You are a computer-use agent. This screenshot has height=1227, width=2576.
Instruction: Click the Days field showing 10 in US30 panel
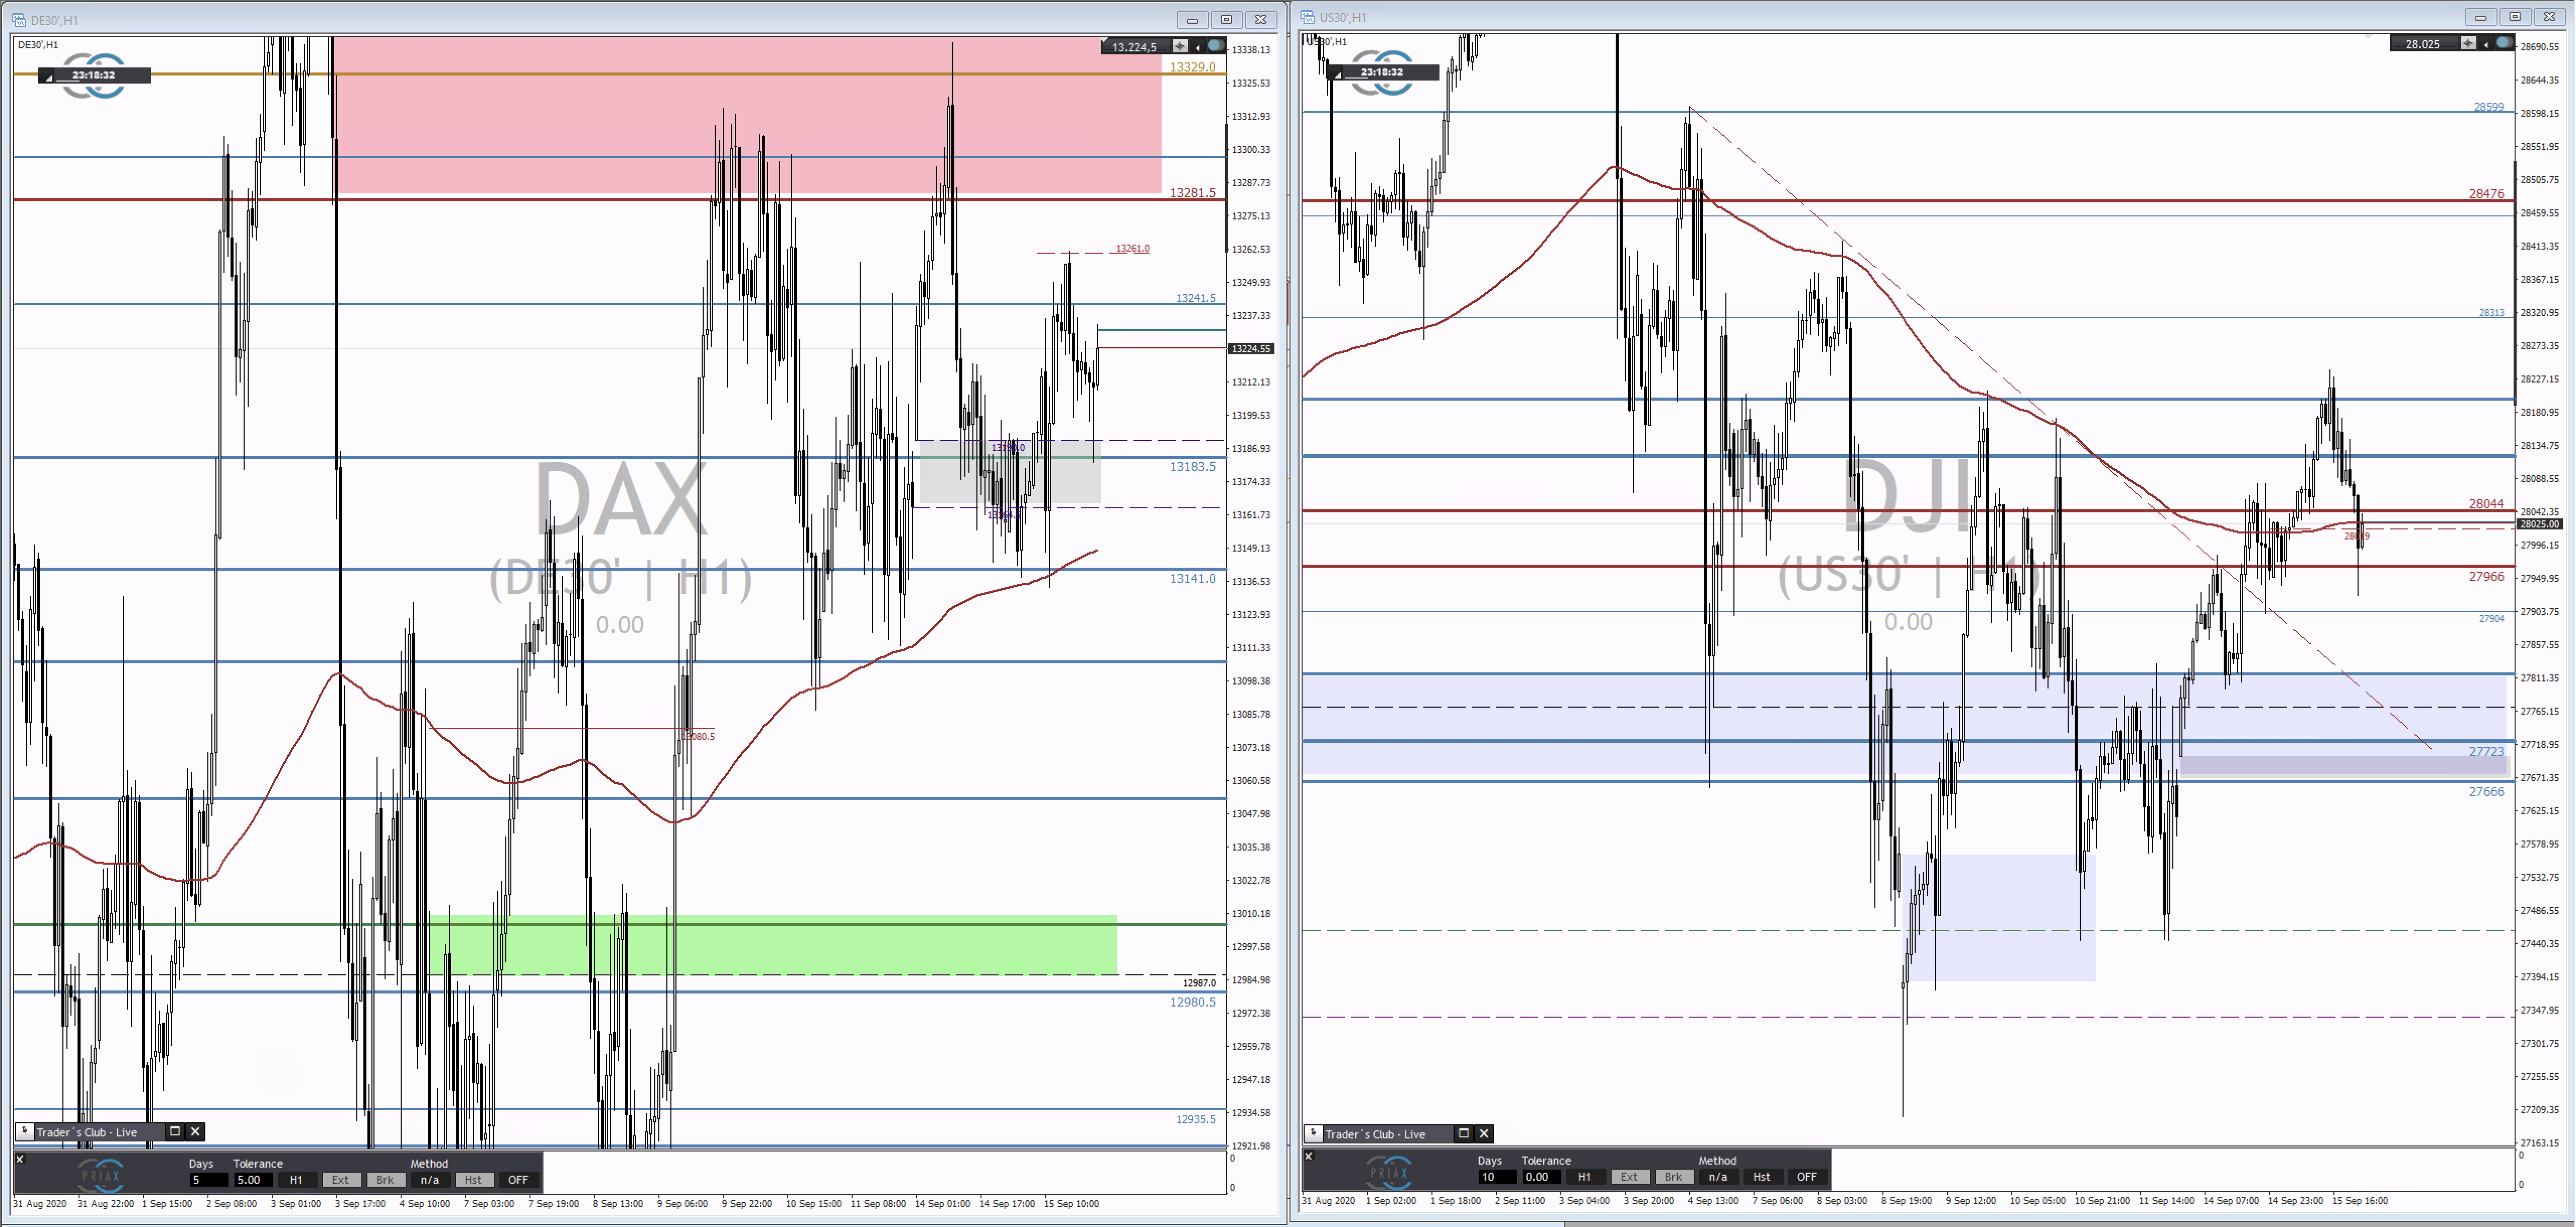[x=1497, y=1177]
